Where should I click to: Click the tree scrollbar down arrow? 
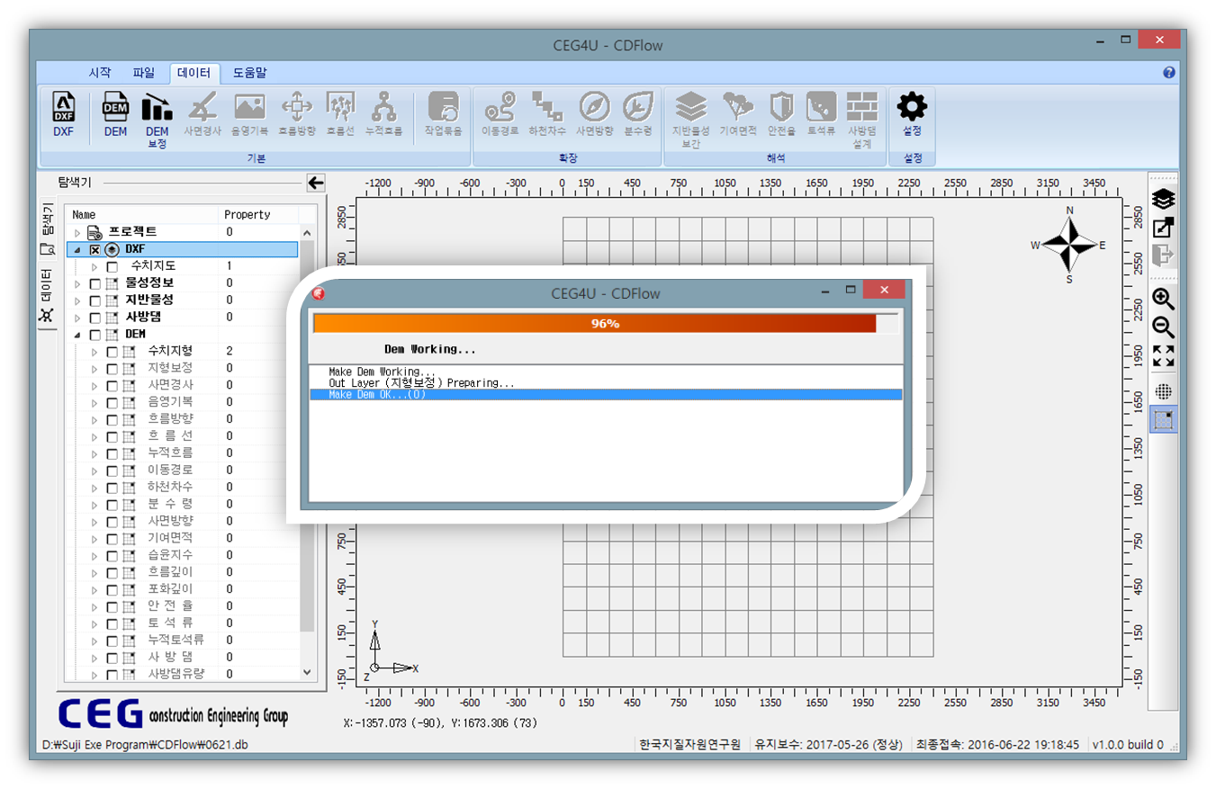(307, 672)
